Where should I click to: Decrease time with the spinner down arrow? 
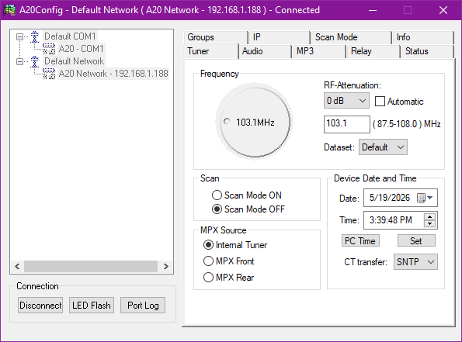pyautogui.click(x=430, y=223)
